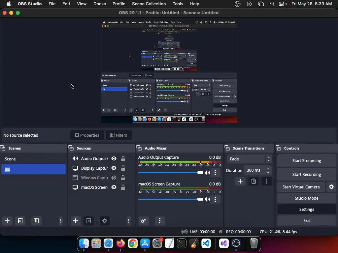Viewport: 338px width, 253px height.
Task: Enable Studio Mode
Action: tap(307, 198)
